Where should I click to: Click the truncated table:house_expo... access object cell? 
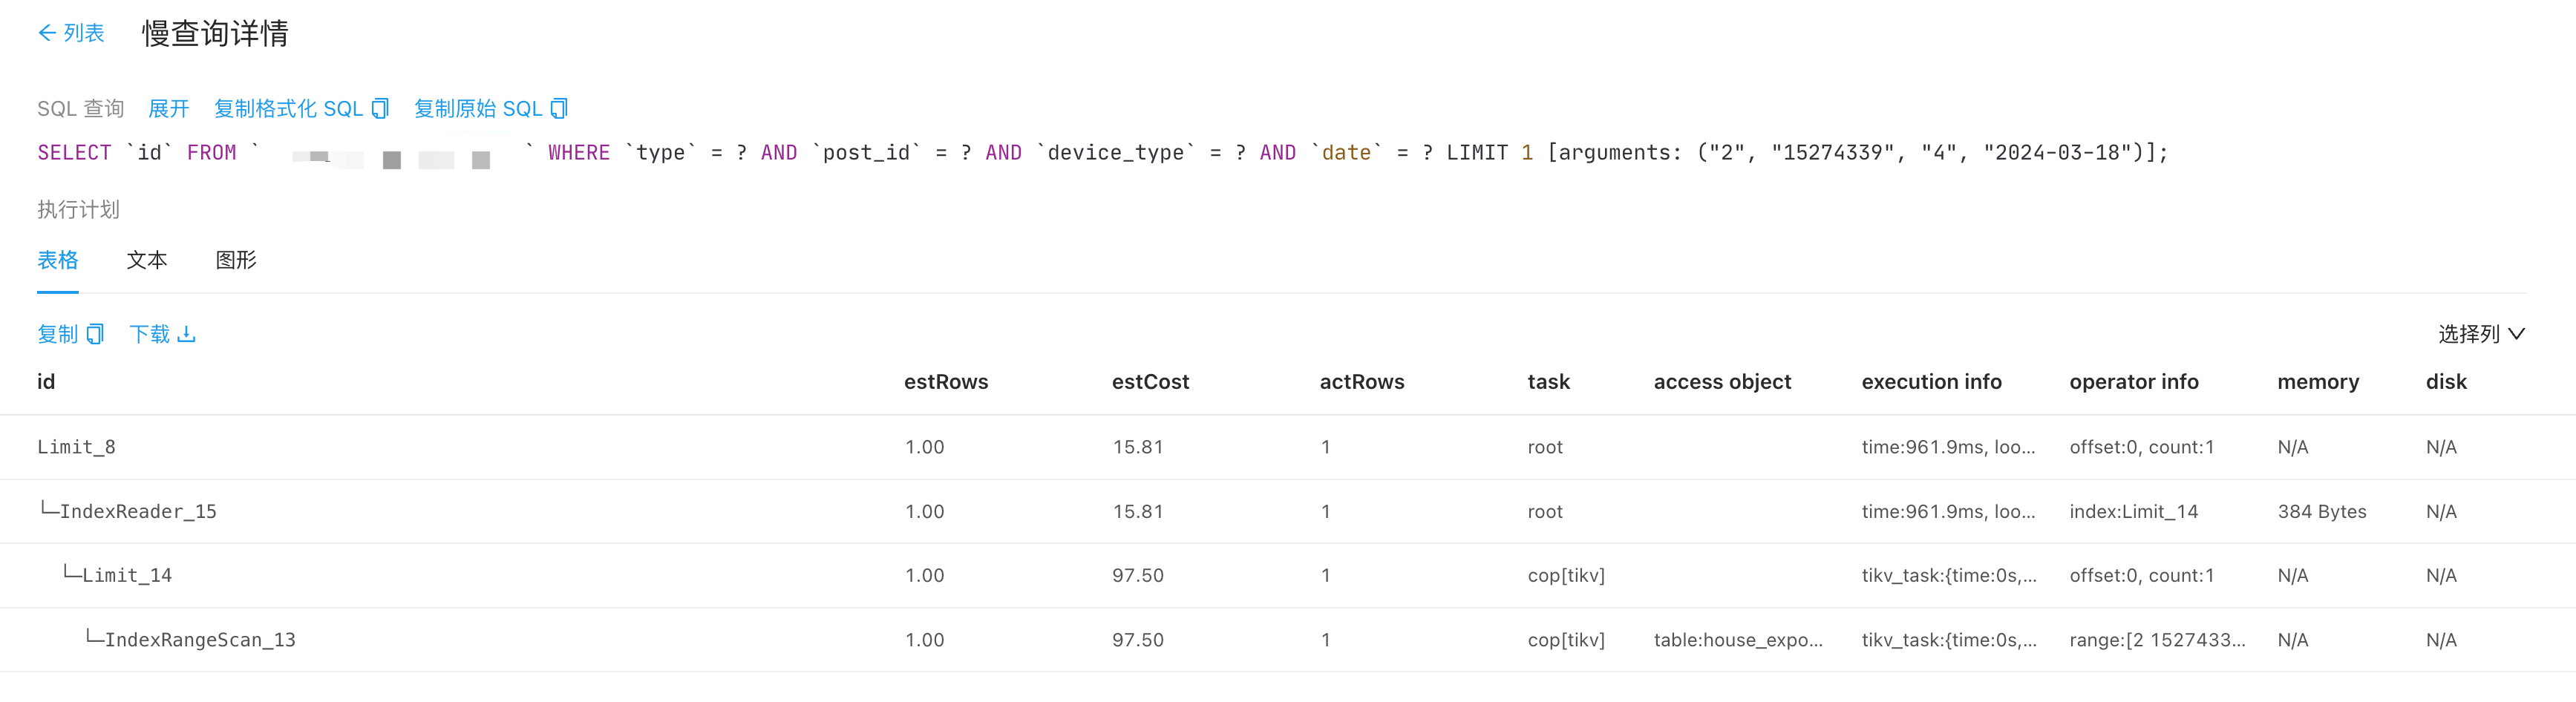pos(1737,640)
